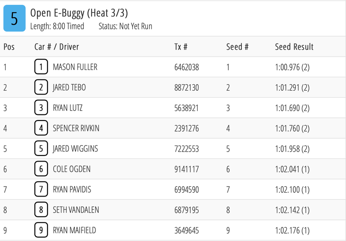Viewport: 346px width, 241px height.
Task: Click the Open E-Buggy (Heat 3/3) title
Action: tap(79, 13)
